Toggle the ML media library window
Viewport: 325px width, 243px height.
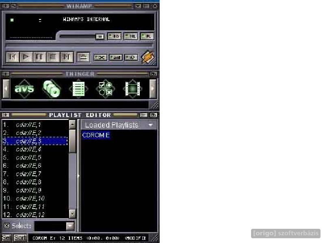pos(131,36)
